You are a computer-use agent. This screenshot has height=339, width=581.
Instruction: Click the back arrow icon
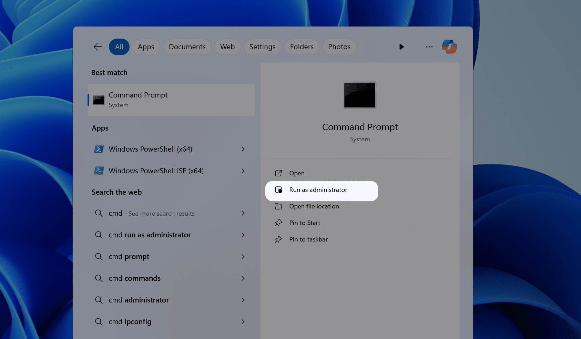(98, 47)
